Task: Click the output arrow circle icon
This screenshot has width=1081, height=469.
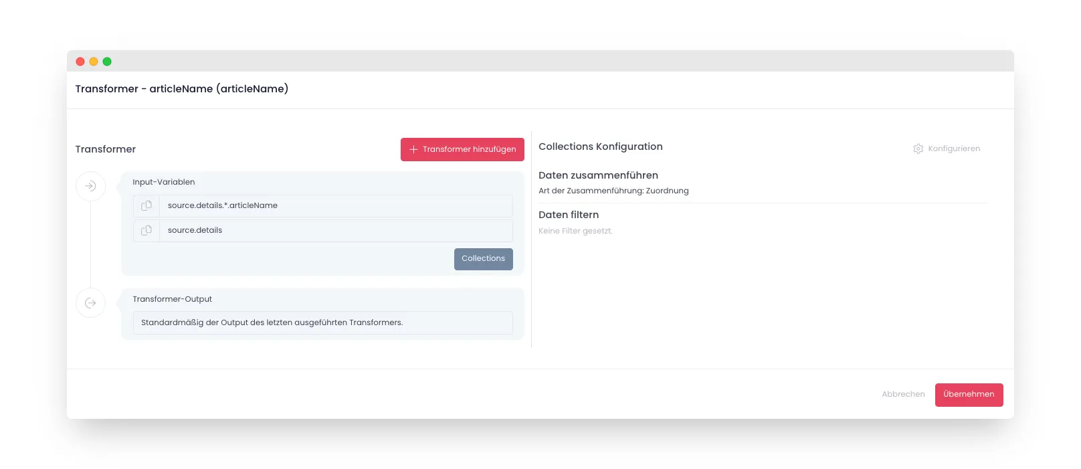Action: click(90, 303)
